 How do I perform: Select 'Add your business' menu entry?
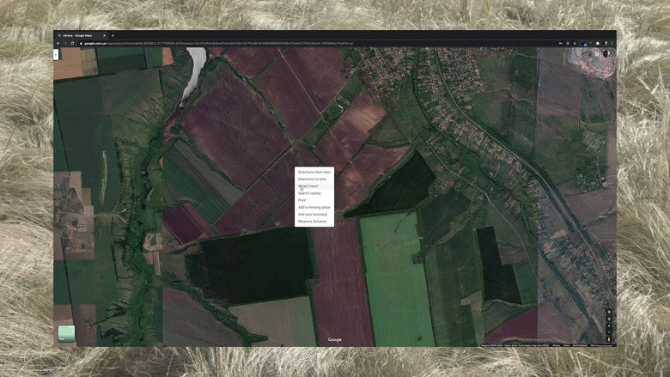coord(314,215)
